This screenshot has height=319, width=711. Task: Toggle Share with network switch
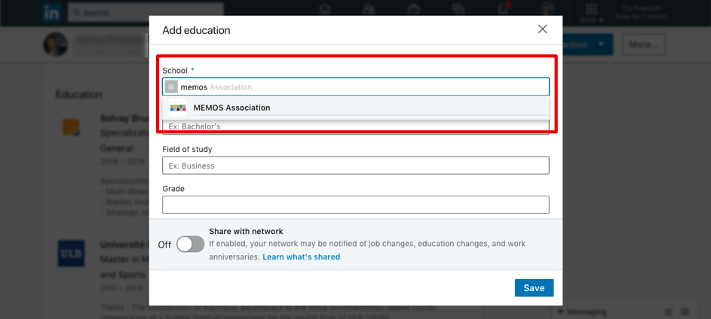point(190,245)
